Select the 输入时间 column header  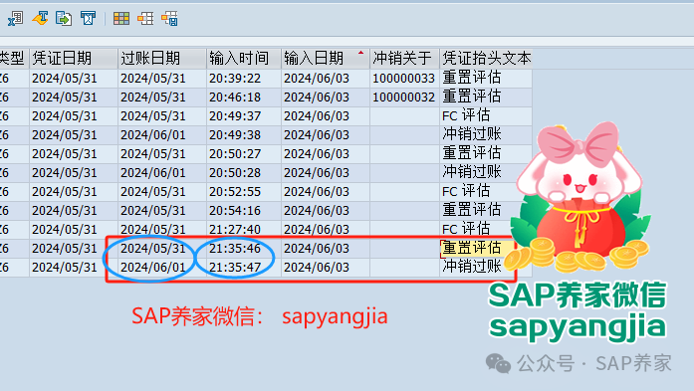click(244, 58)
